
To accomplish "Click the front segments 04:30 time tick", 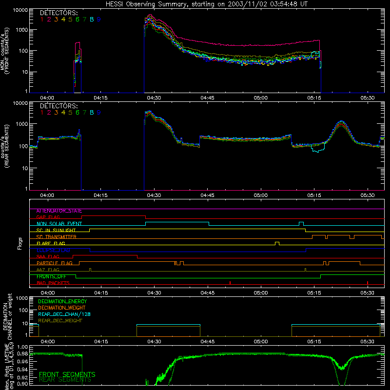I will (154, 98).
